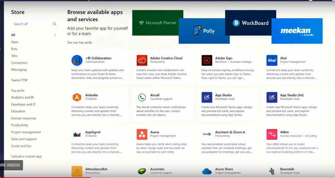Open the Connectors category
The image size is (335, 178).
(x=19, y=63)
